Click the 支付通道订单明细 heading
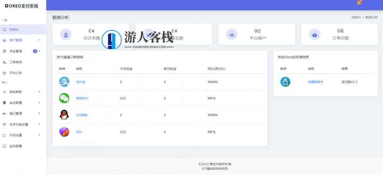This screenshot has width=383, height=175. point(70,57)
